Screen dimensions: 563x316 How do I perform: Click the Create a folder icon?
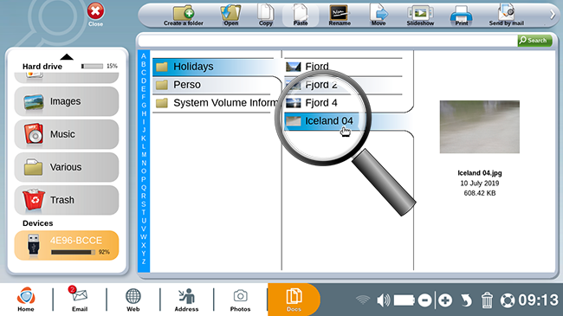(184, 16)
